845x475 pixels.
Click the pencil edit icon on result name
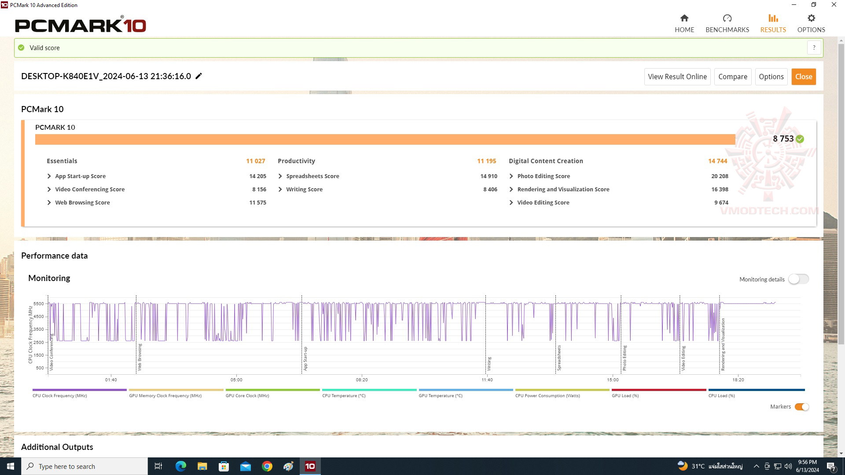click(199, 76)
